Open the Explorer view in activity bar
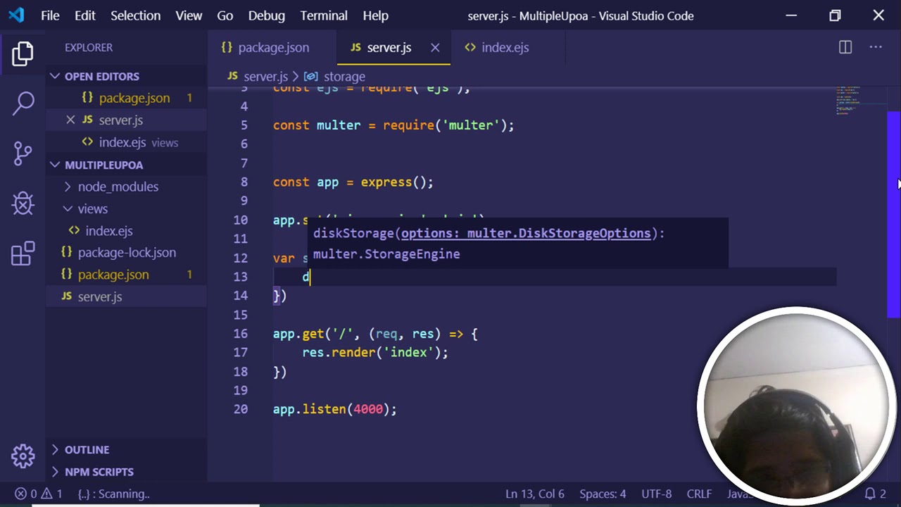Viewport: 901px width, 507px height. [23, 54]
